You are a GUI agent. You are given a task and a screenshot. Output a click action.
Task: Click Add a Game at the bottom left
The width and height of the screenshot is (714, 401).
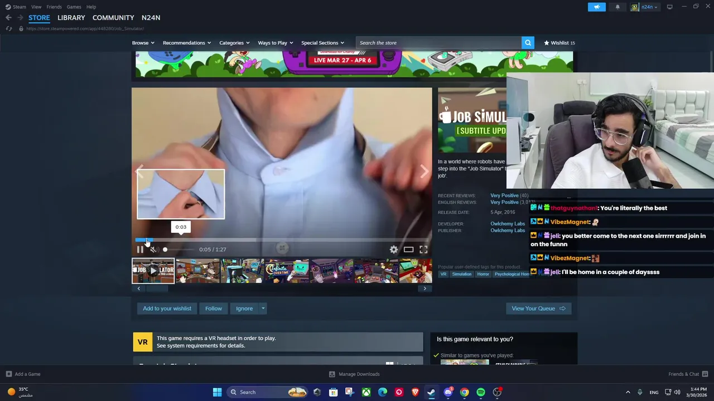coord(23,374)
